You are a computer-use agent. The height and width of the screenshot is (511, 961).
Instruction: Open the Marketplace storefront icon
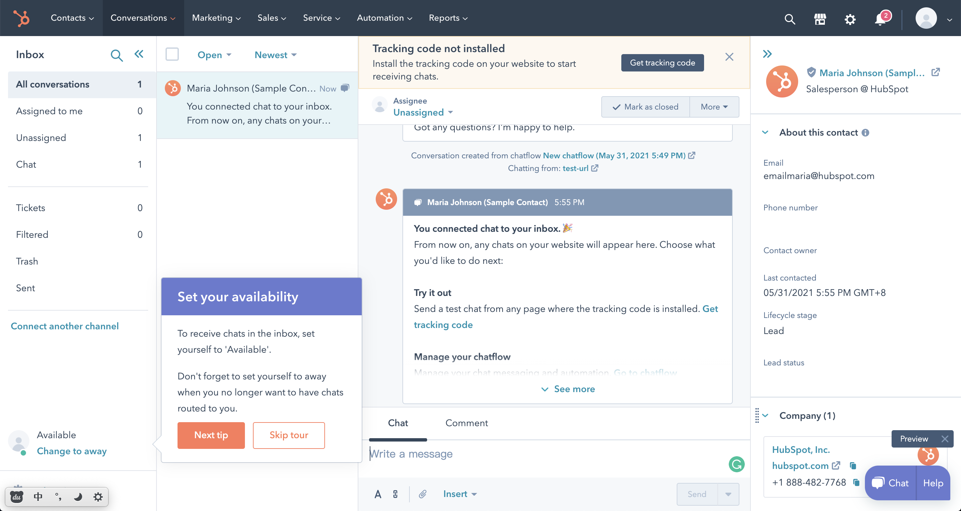point(820,19)
